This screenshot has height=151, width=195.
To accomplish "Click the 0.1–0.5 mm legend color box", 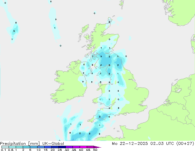I will pos(5,147).
